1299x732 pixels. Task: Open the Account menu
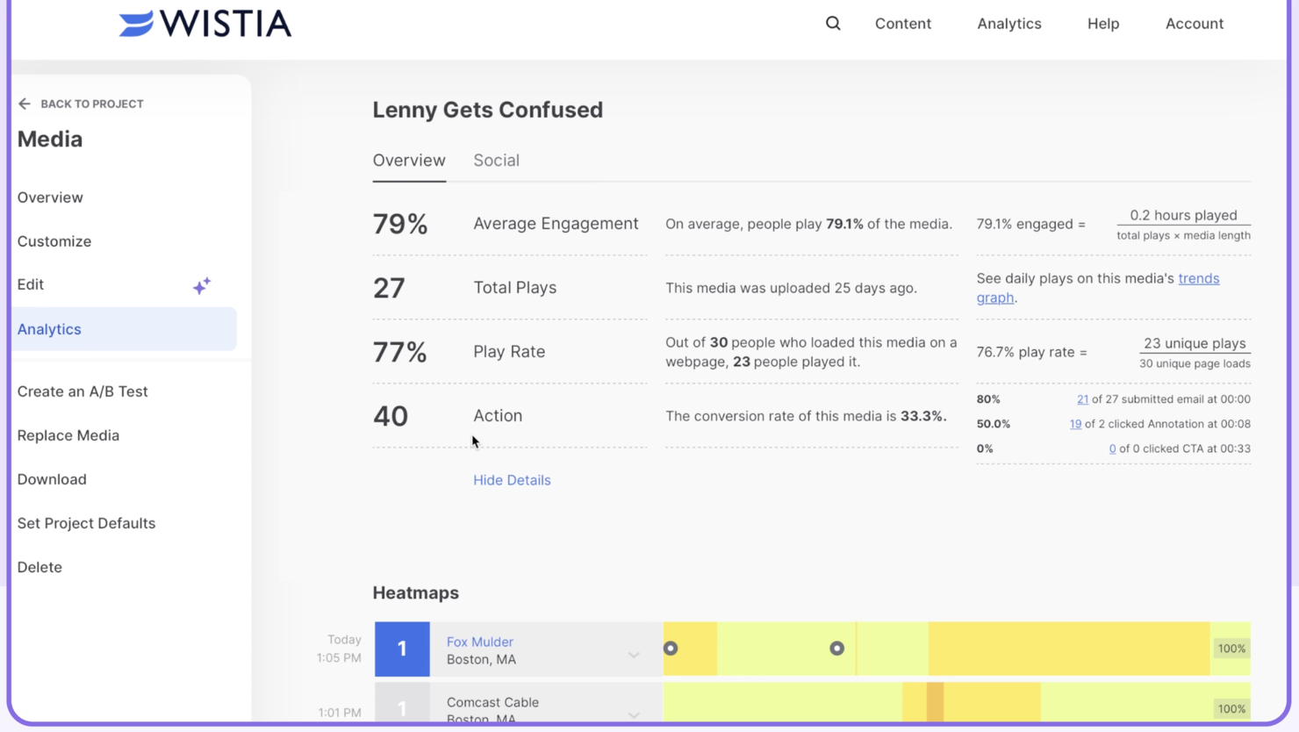[x=1195, y=24]
